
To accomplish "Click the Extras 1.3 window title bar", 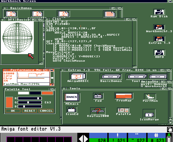I will tap(112, 70).
